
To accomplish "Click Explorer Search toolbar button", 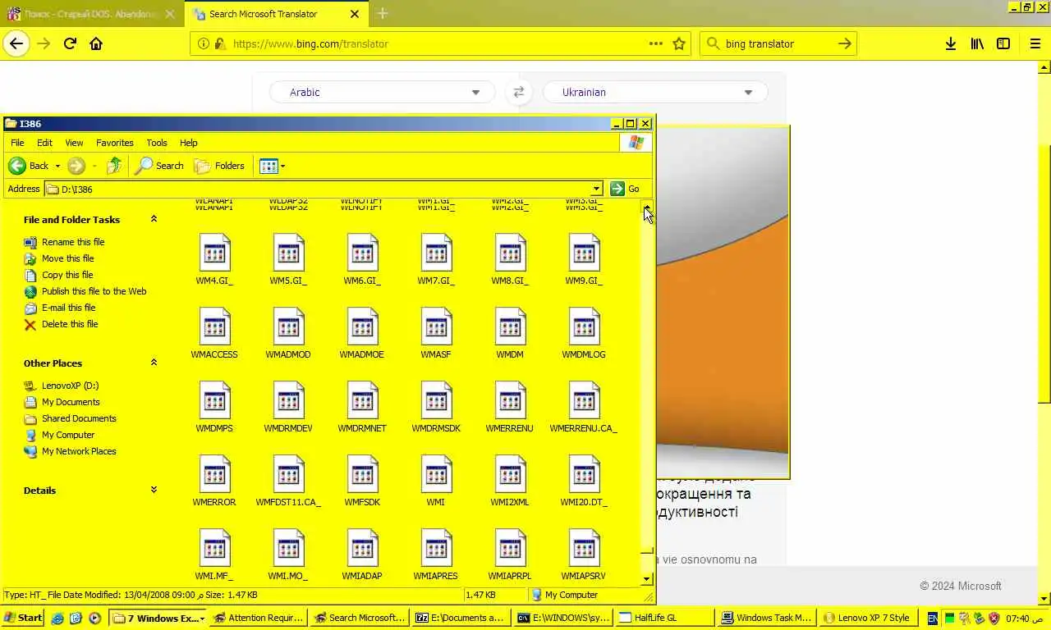I will (160, 166).
